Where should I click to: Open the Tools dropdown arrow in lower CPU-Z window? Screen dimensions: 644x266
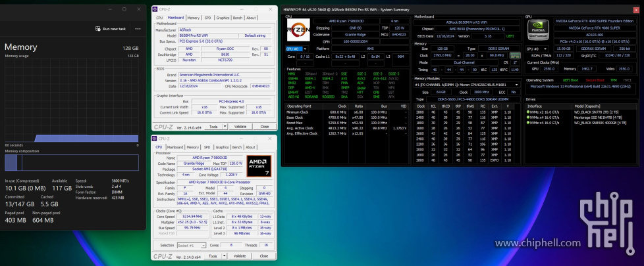pos(225,255)
